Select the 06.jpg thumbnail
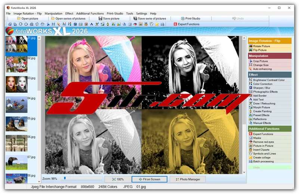299x194 pixels. tap(16, 143)
